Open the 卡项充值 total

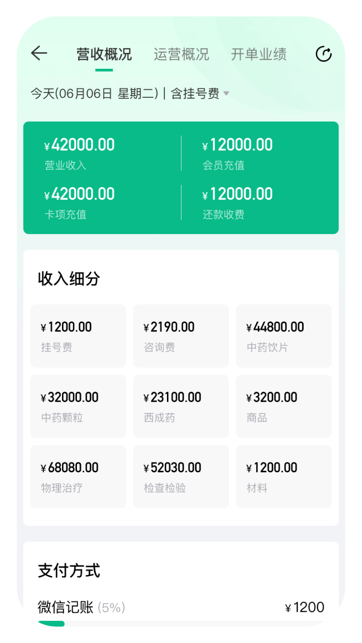click(x=80, y=194)
